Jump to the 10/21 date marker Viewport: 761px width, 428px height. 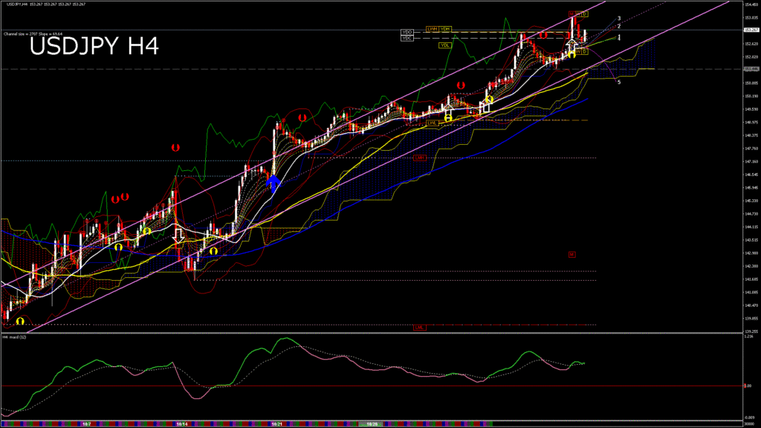click(x=276, y=424)
